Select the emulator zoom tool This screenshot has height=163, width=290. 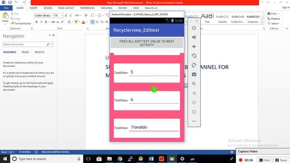[194, 84]
